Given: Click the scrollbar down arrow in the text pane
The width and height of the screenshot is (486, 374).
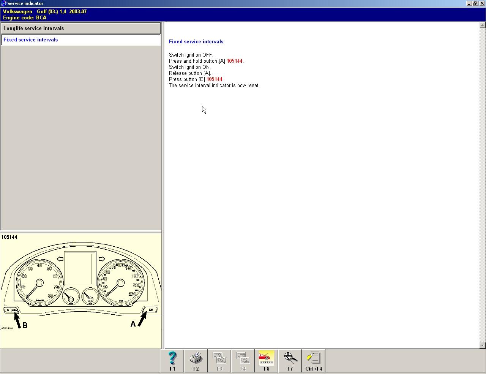Looking at the screenshot, I should click(482, 345).
